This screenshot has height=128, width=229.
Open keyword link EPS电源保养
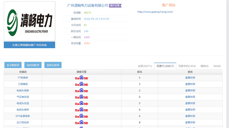click(x=23, y=116)
